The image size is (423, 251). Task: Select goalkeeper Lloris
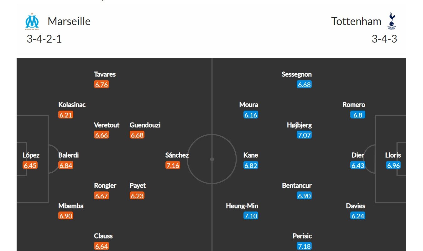tap(393, 155)
